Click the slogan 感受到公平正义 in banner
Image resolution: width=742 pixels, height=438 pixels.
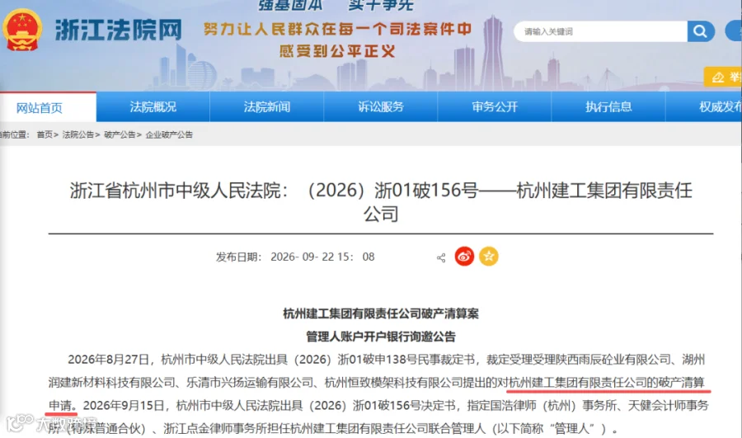[336, 50]
